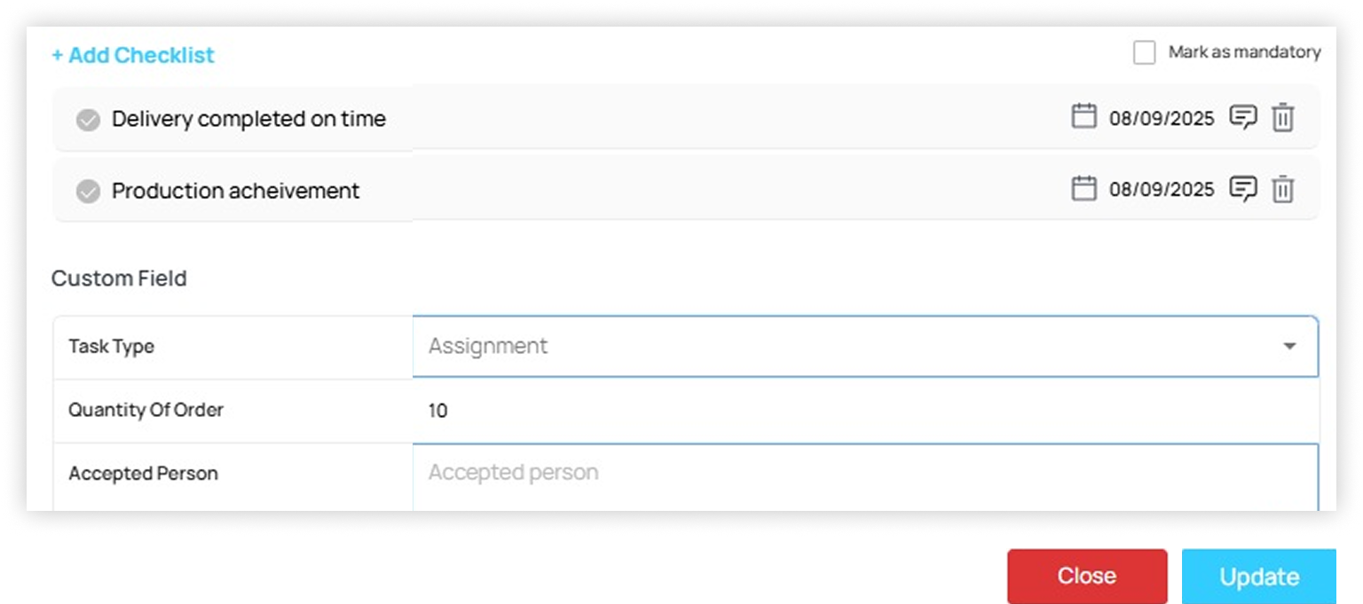The width and height of the screenshot is (1363, 604).
Task: Select the Production acheivement checklist text
Action: click(235, 191)
